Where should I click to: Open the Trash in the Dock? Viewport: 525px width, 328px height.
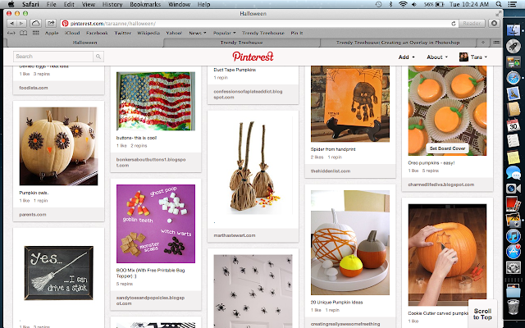click(513, 306)
